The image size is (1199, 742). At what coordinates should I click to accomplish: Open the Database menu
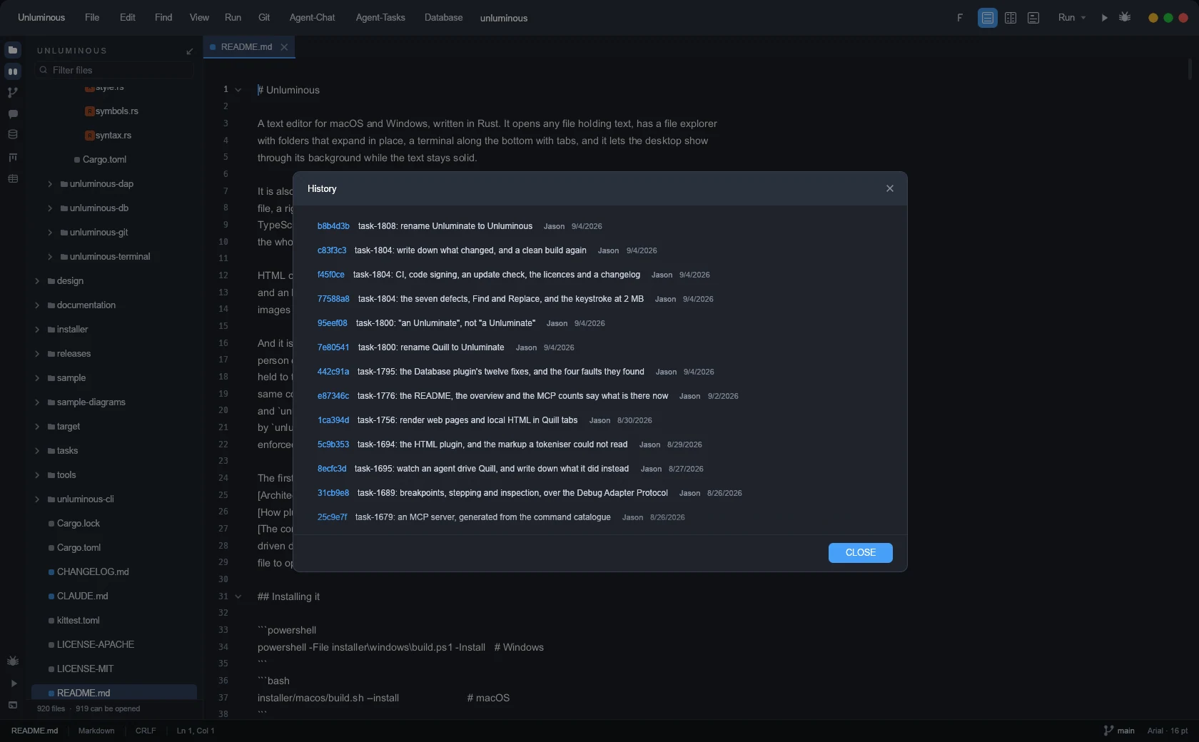pyautogui.click(x=444, y=18)
